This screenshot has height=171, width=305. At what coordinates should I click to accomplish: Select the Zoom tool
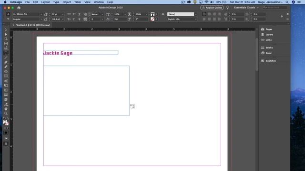(x=6, y=114)
